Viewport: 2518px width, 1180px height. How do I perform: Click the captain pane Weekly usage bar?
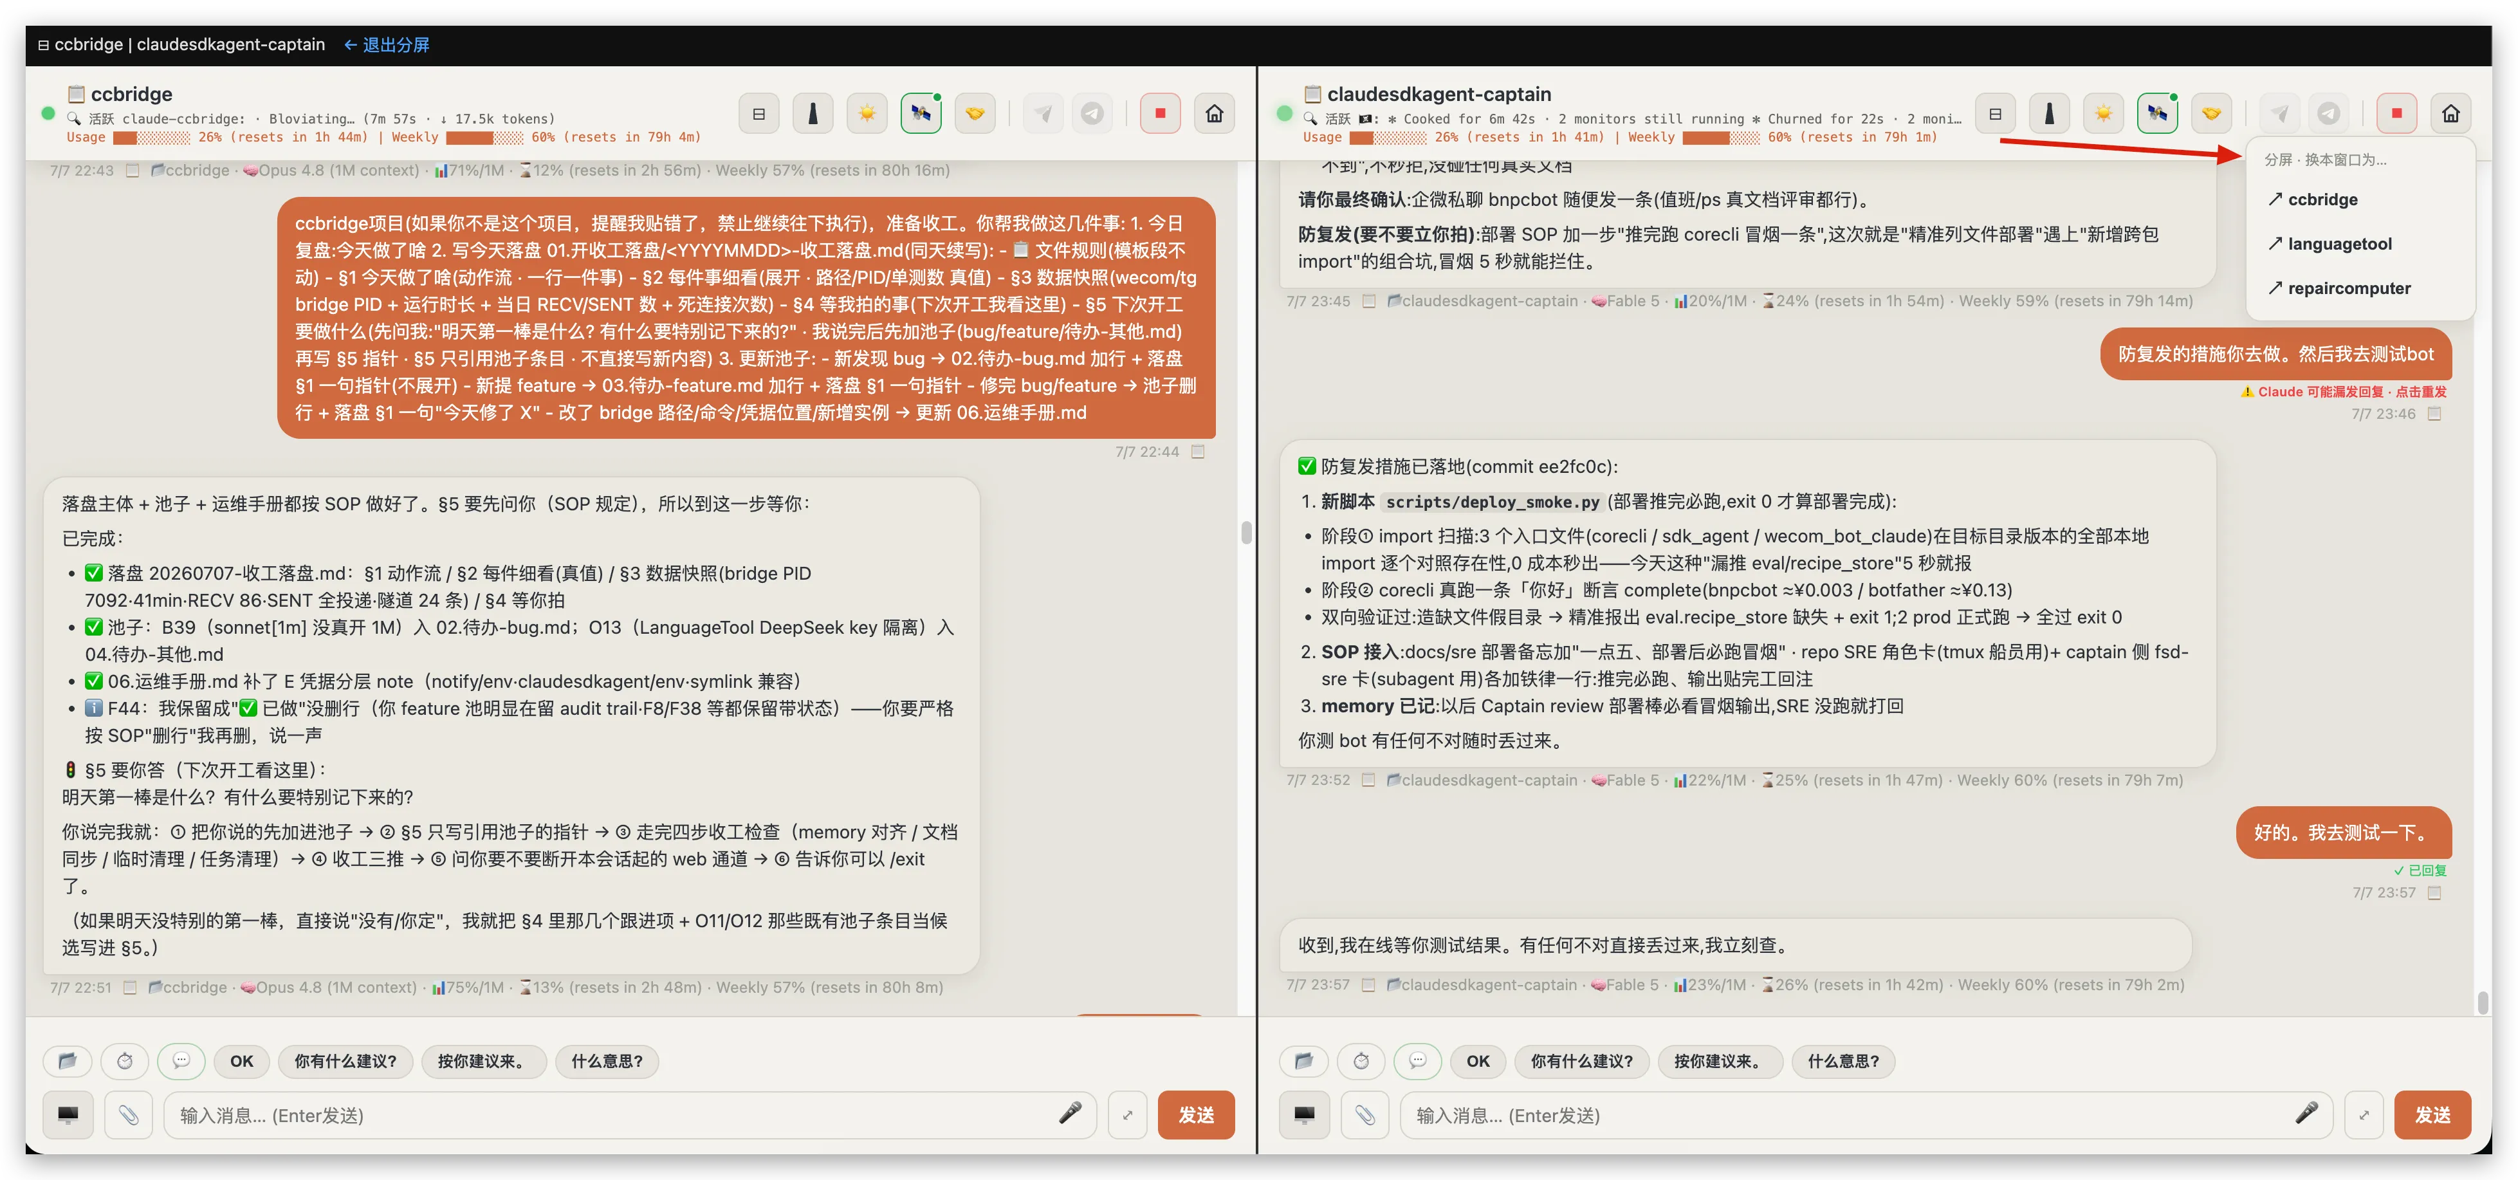[1720, 138]
